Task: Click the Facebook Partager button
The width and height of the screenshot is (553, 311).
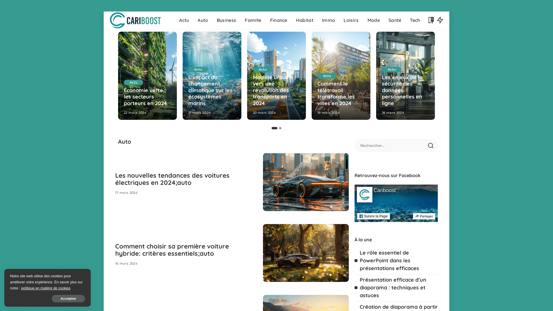Action: point(424,216)
